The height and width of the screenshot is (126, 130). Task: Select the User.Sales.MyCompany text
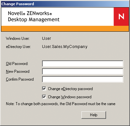65,47
